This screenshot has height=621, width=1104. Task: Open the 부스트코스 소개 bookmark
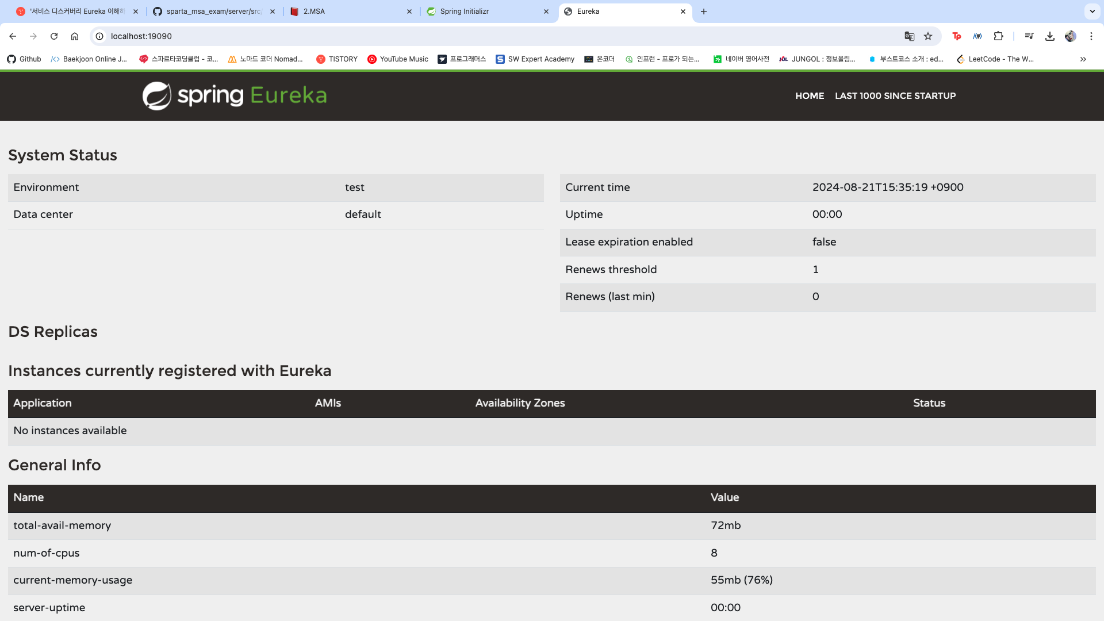point(906,59)
